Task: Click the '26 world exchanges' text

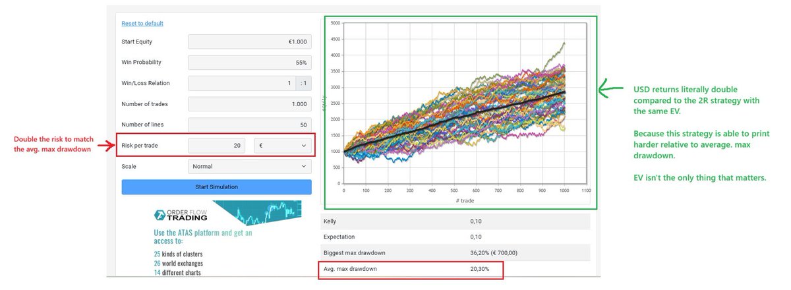Action: coord(177,263)
